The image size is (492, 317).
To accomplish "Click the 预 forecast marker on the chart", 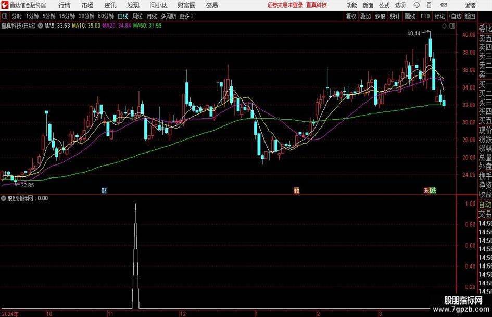I will (297, 190).
